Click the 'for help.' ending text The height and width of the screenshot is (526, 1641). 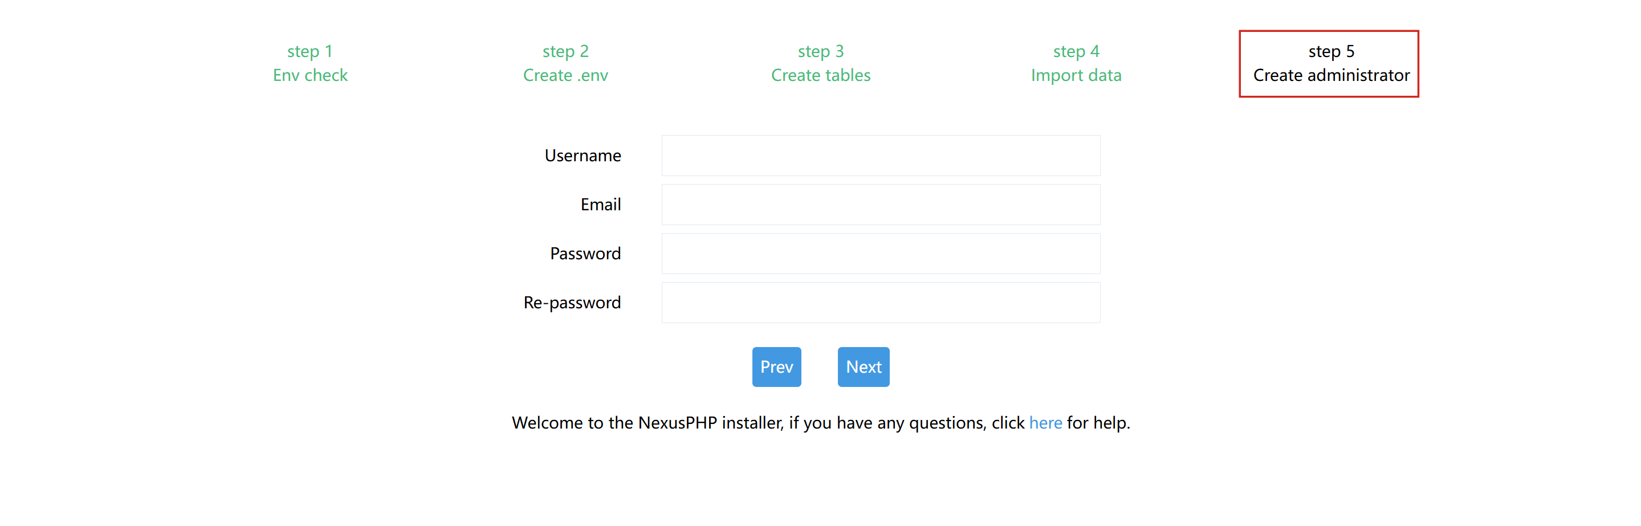click(1098, 423)
